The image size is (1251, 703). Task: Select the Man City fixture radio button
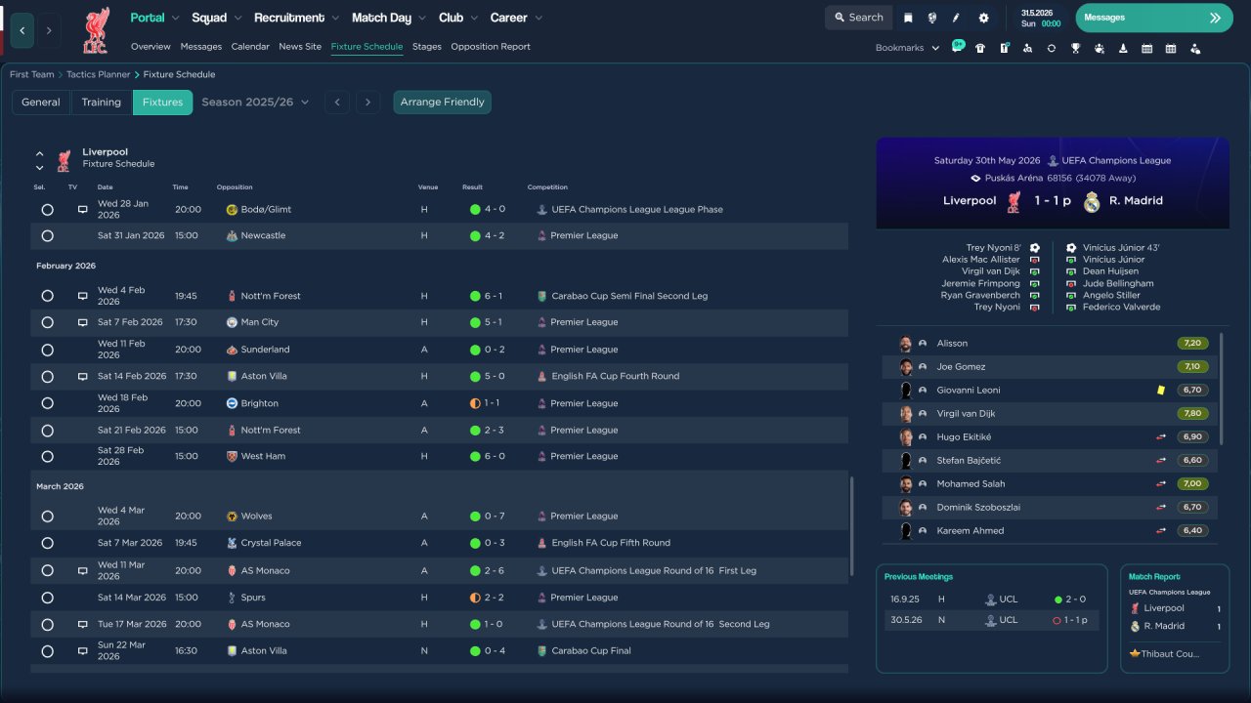point(47,322)
